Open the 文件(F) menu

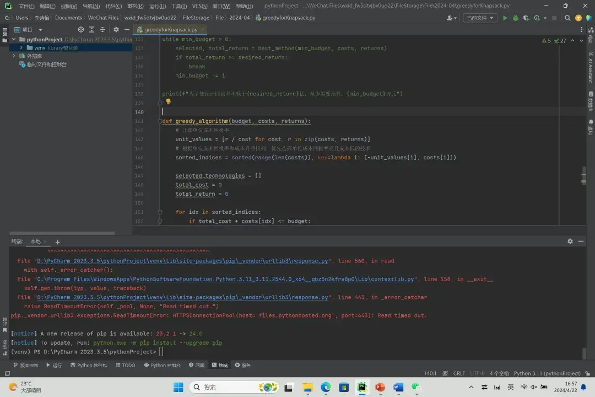click(26, 6)
